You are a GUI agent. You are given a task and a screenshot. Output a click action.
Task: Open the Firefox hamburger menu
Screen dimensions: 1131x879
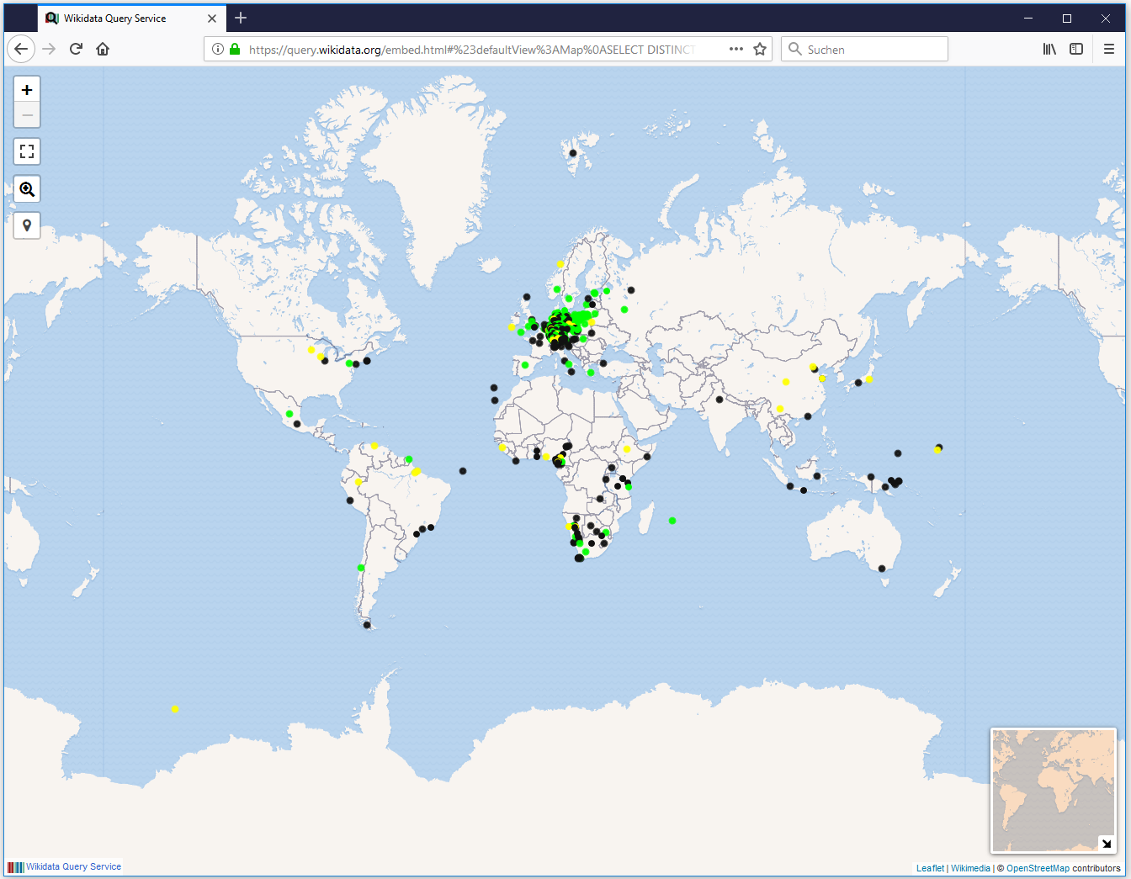pyautogui.click(x=1109, y=49)
